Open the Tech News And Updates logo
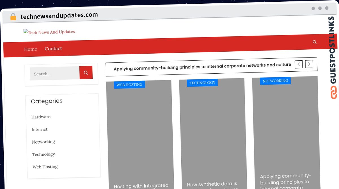The width and height of the screenshot is (339, 189). click(49, 32)
